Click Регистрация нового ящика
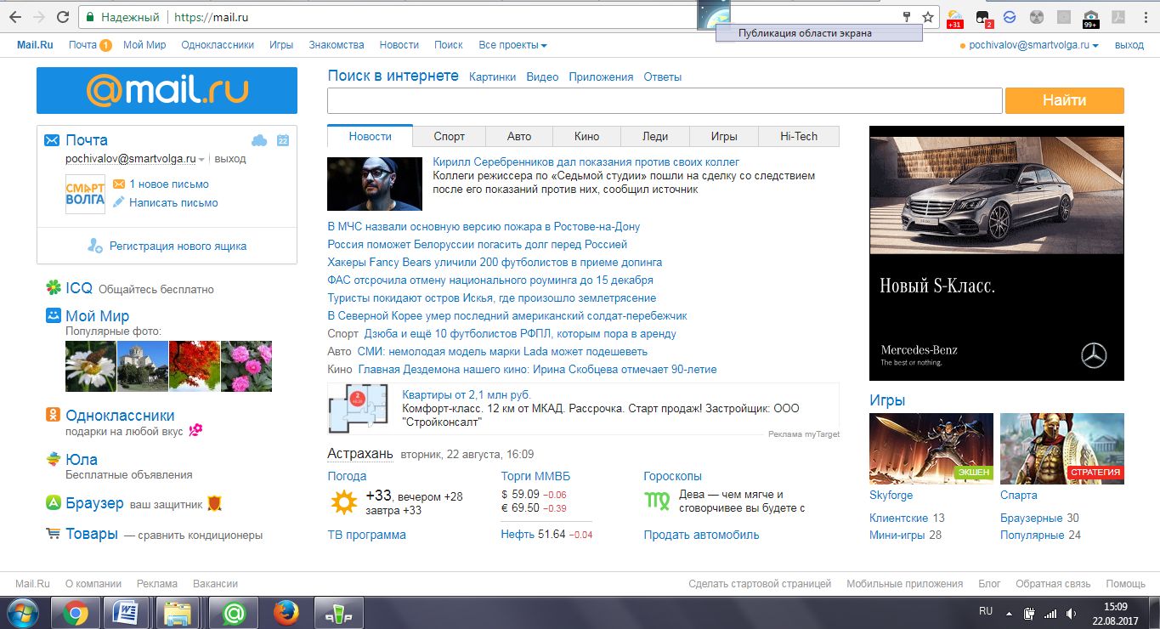Viewport: 1160px width, 629px height. [178, 246]
